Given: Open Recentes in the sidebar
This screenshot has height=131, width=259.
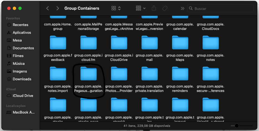Looking at the screenshot, I should pos(21,25).
